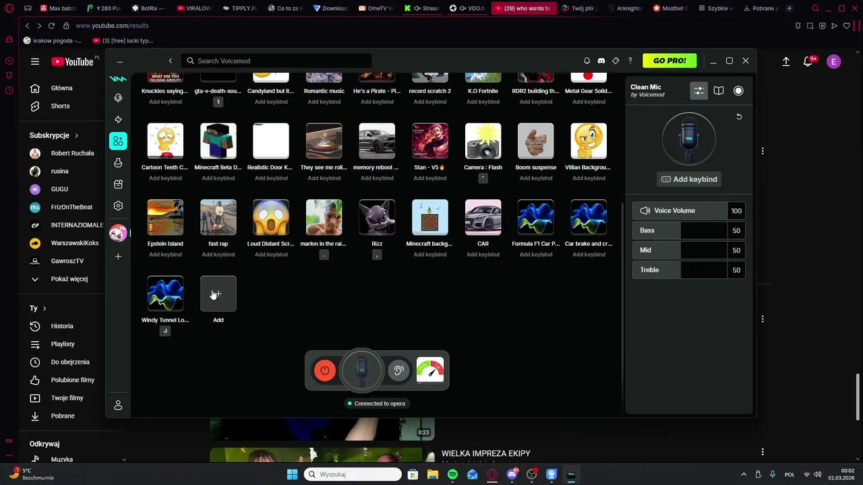This screenshot has width=863, height=485.
Task: Select the 'who wants to' browser tab
Action: (x=523, y=8)
